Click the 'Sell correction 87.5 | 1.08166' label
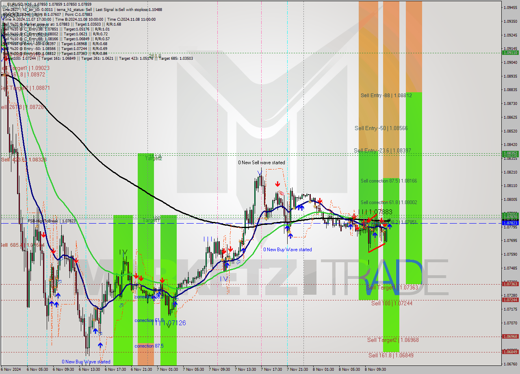 coord(389,180)
